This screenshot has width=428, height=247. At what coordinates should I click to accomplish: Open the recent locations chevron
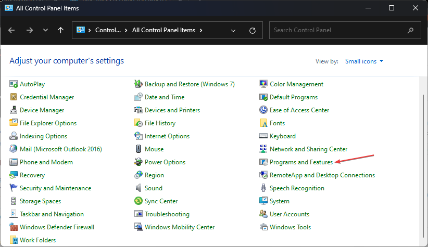point(45,30)
